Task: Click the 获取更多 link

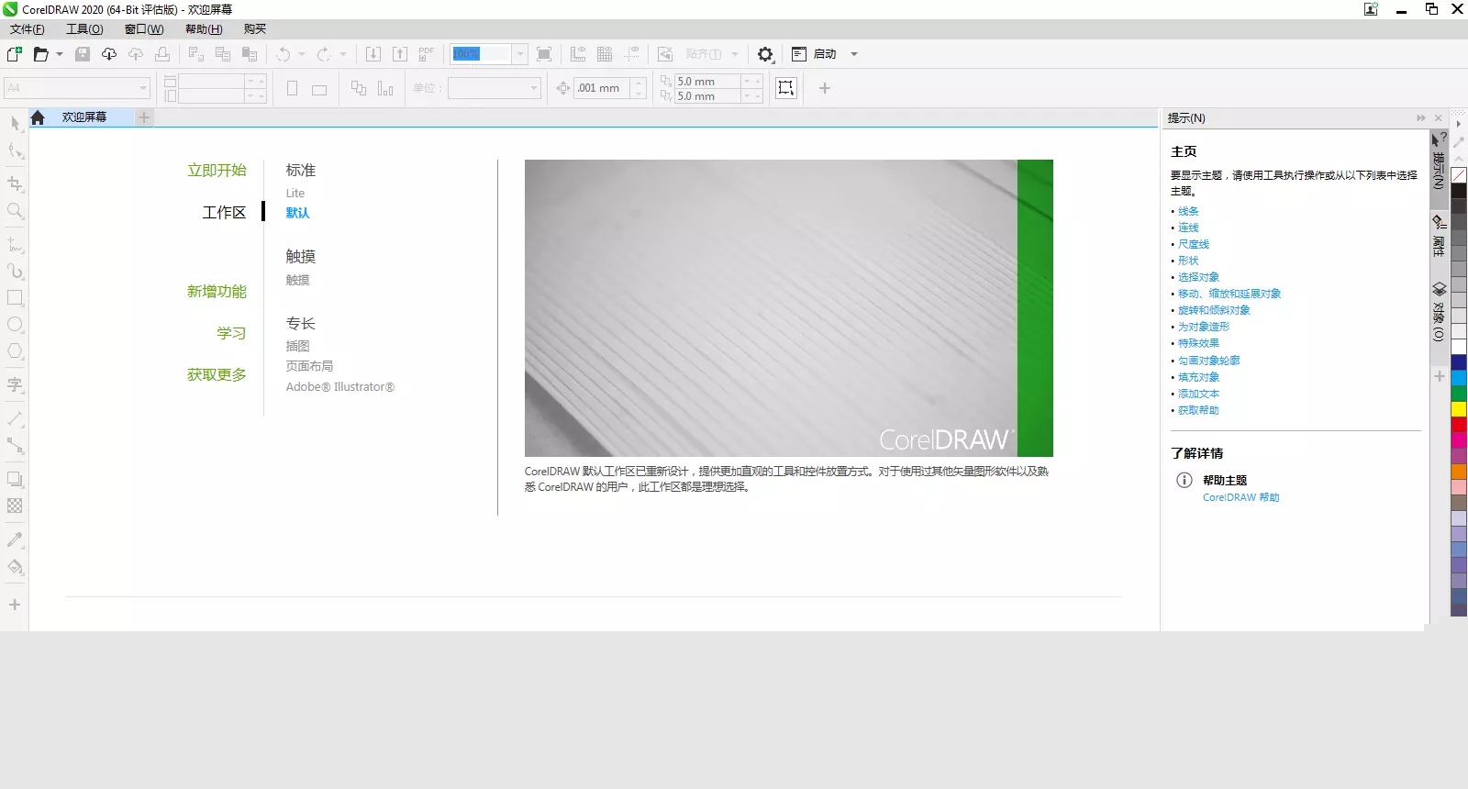Action: pos(217,375)
